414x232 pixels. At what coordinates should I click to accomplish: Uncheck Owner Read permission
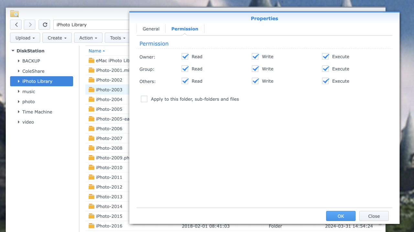[x=185, y=57]
